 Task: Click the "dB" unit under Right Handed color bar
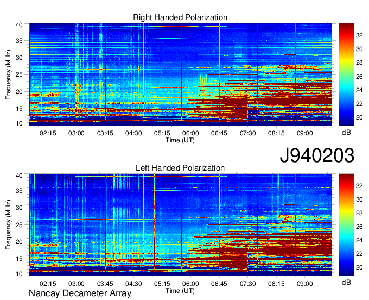[x=346, y=133]
